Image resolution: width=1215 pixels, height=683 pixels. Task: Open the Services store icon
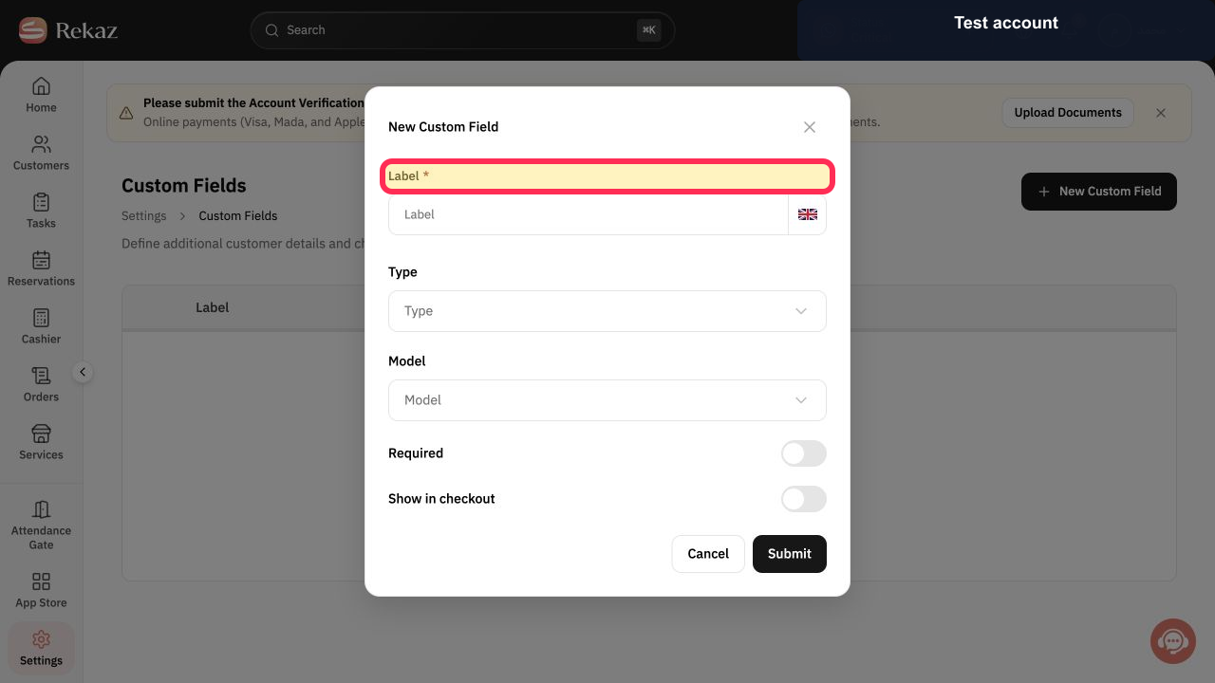41,434
